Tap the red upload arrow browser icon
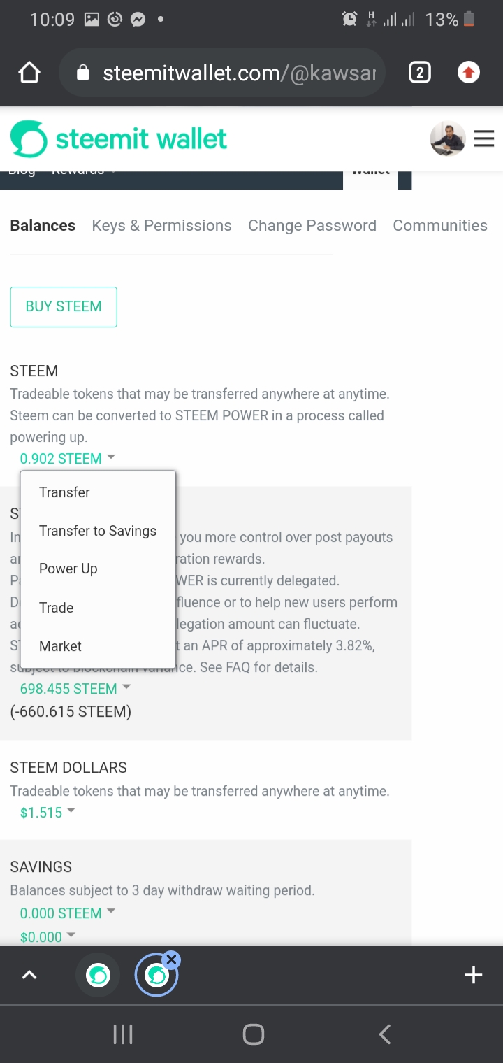Image resolution: width=503 pixels, height=1063 pixels. click(469, 73)
